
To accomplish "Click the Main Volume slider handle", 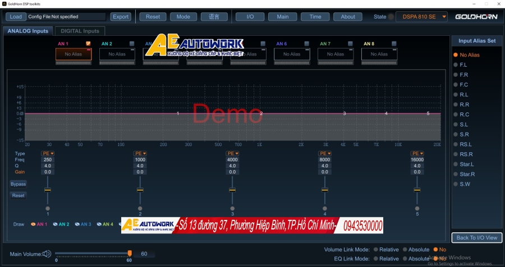I will tap(130, 254).
